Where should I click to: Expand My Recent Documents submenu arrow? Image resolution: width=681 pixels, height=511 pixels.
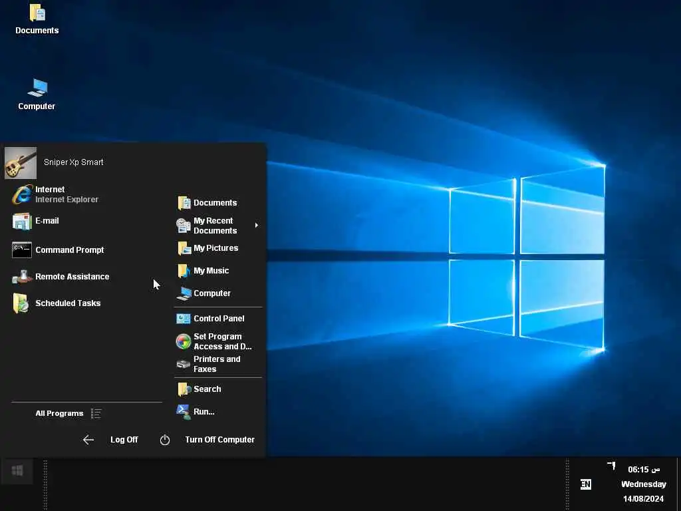pos(257,225)
